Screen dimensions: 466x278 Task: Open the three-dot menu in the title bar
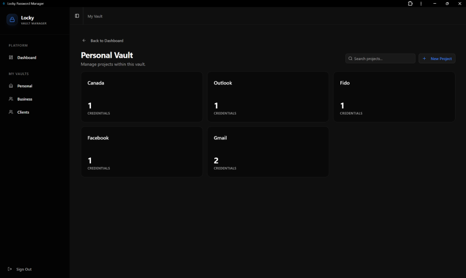pyautogui.click(x=421, y=4)
